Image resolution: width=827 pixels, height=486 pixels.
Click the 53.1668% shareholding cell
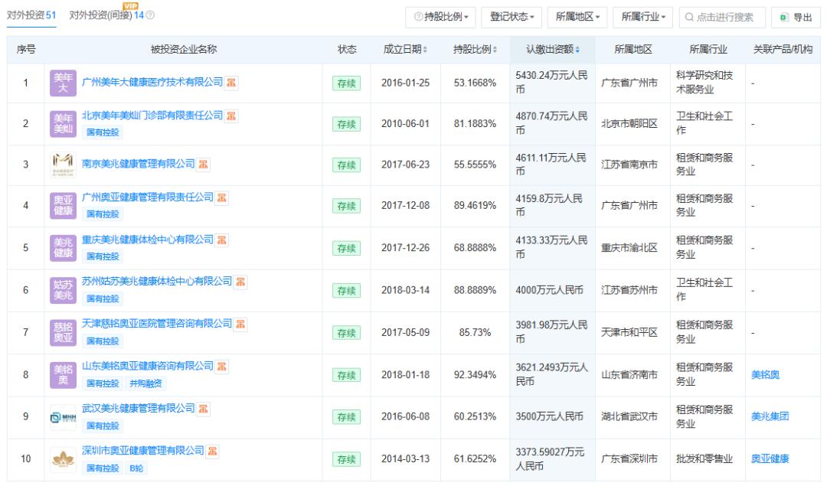(x=475, y=83)
